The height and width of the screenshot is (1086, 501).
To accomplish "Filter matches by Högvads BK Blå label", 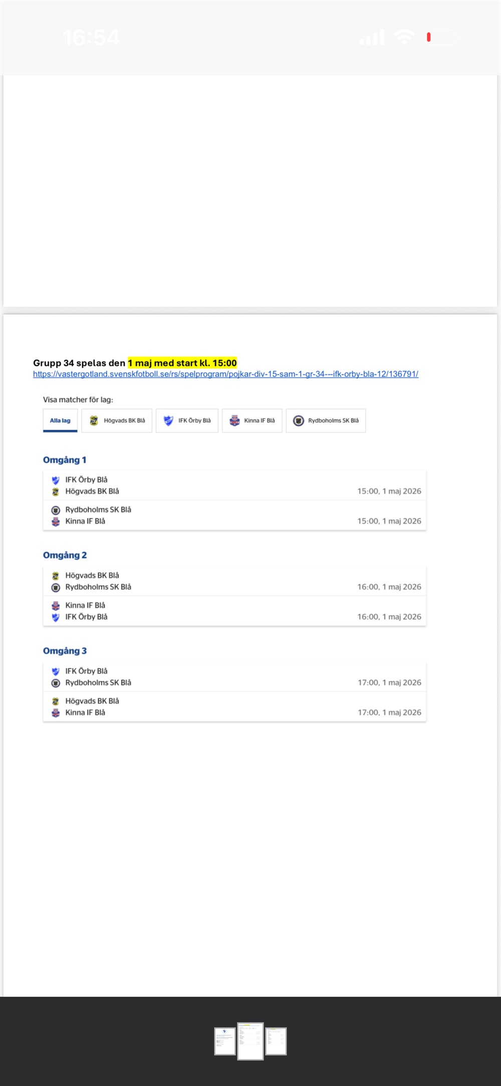I will 124,420.
